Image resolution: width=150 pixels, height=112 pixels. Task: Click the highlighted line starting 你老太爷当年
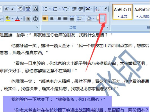pos(81,110)
